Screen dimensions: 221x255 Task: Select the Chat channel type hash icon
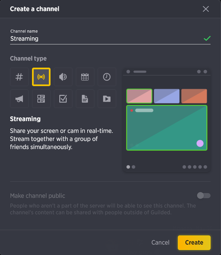pos(20,77)
